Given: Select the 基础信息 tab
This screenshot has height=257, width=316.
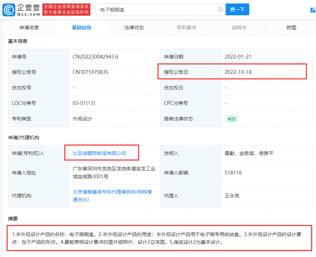Looking at the screenshot, I should tap(82, 28).
